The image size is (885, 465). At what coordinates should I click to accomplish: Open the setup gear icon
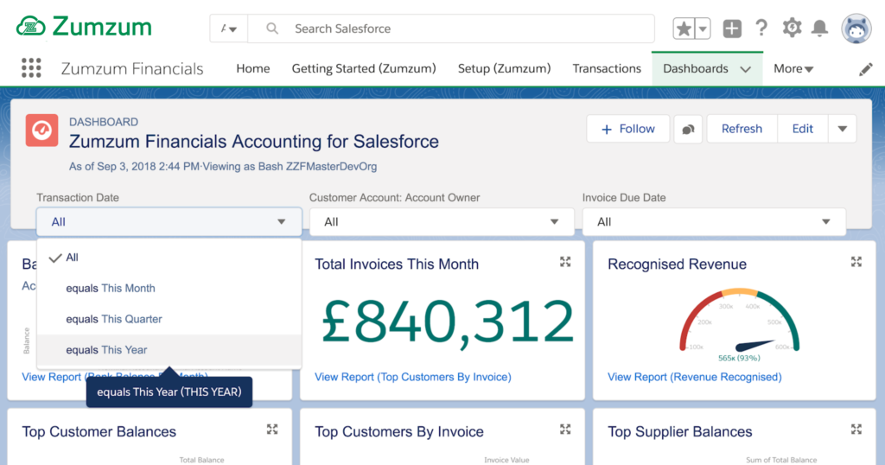tap(792, 28)
